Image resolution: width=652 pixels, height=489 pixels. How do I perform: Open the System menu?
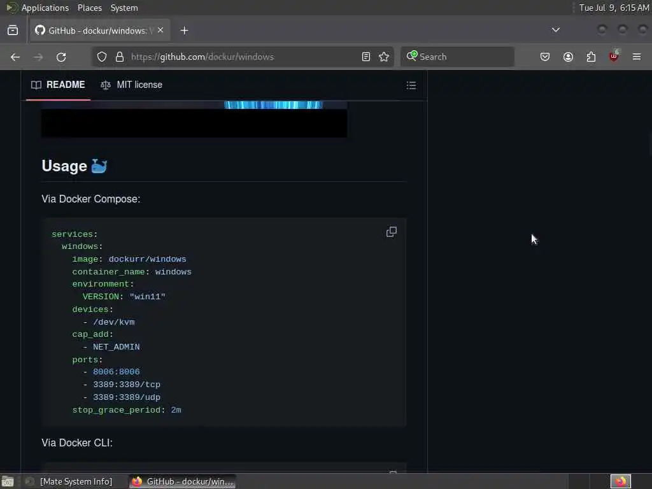(x=124, y=8)
